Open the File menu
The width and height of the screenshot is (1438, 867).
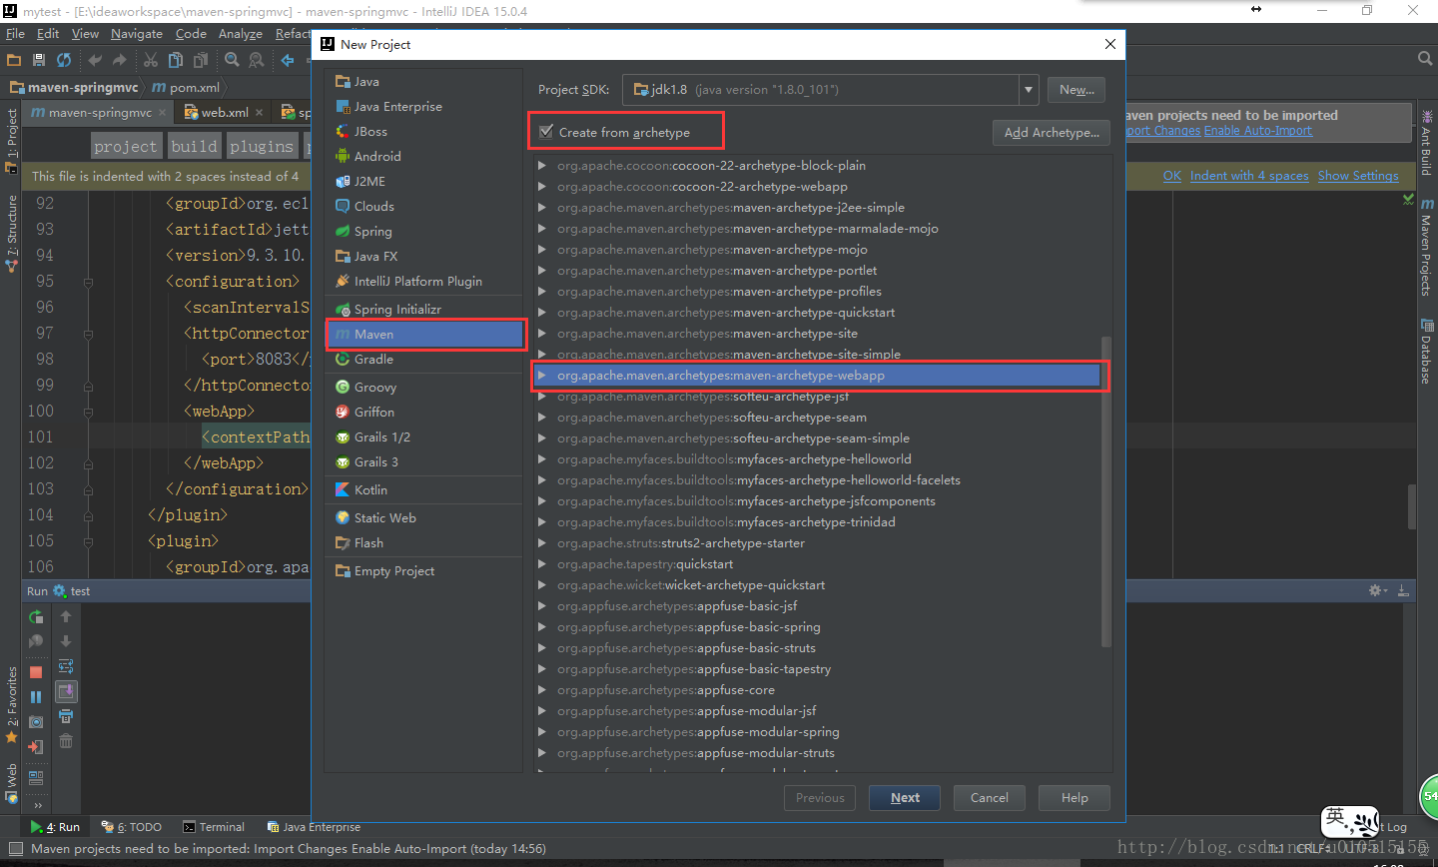click(15, 34)
